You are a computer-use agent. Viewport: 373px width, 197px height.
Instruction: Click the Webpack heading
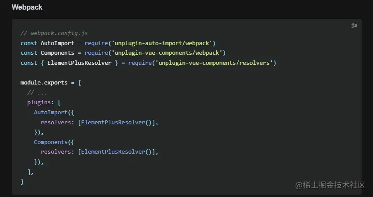[27, 7]
